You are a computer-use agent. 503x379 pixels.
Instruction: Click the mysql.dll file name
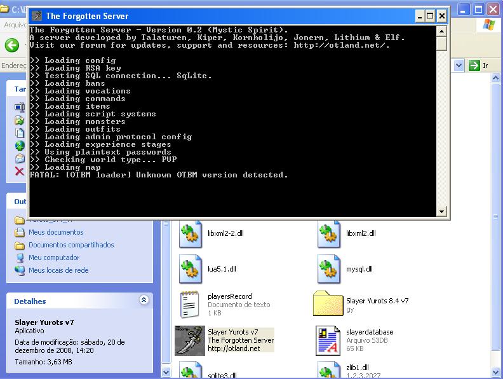(359, 269)
